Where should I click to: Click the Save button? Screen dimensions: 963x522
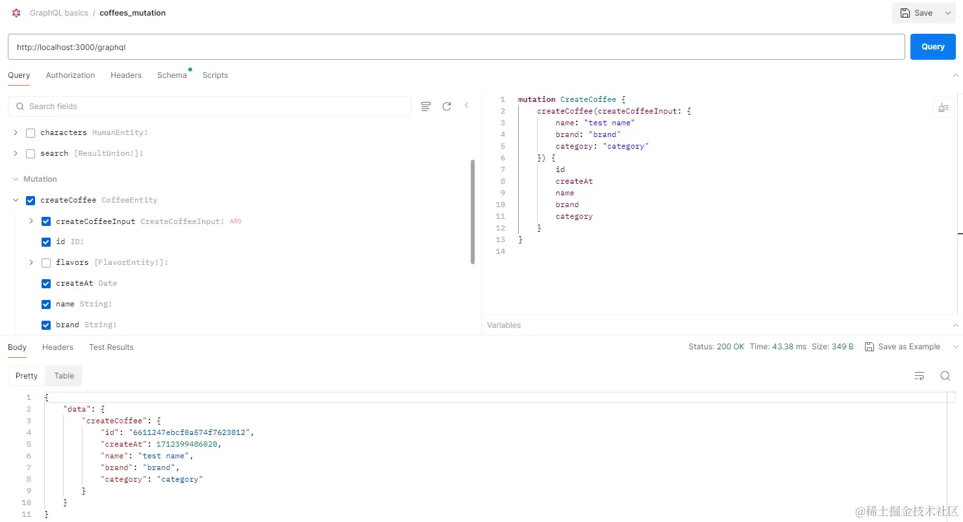[916, 13]
